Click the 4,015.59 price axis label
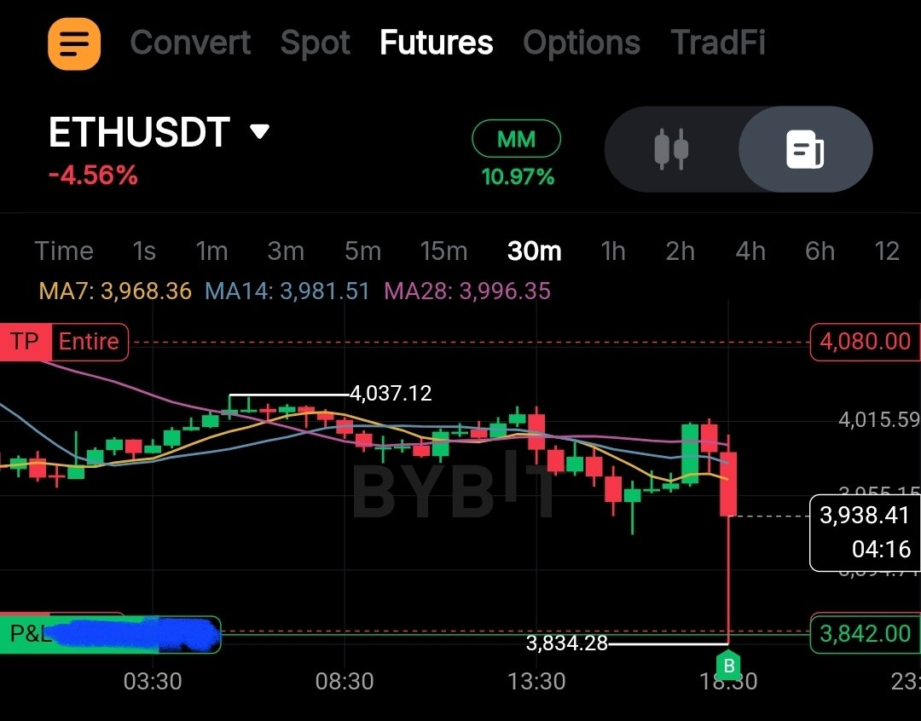Screen dimensions: 921x721 [878, 419]
